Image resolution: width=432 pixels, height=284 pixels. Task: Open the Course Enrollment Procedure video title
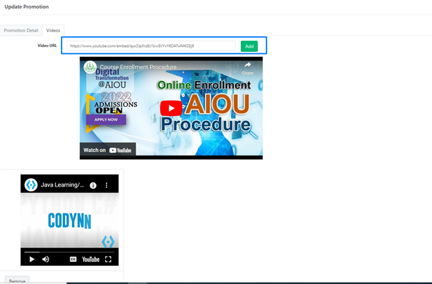click(138, 67)
